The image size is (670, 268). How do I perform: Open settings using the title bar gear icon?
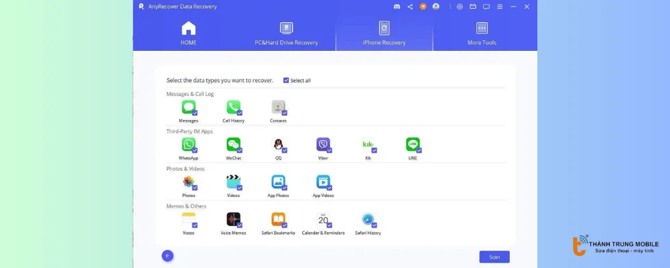[459, 7]
